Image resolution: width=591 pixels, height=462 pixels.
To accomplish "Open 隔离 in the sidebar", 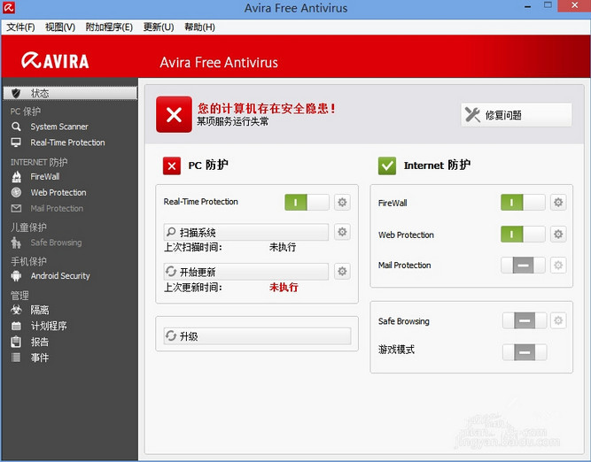I will (x=40, y=310).
